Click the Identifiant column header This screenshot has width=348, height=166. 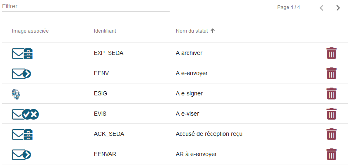105,31
